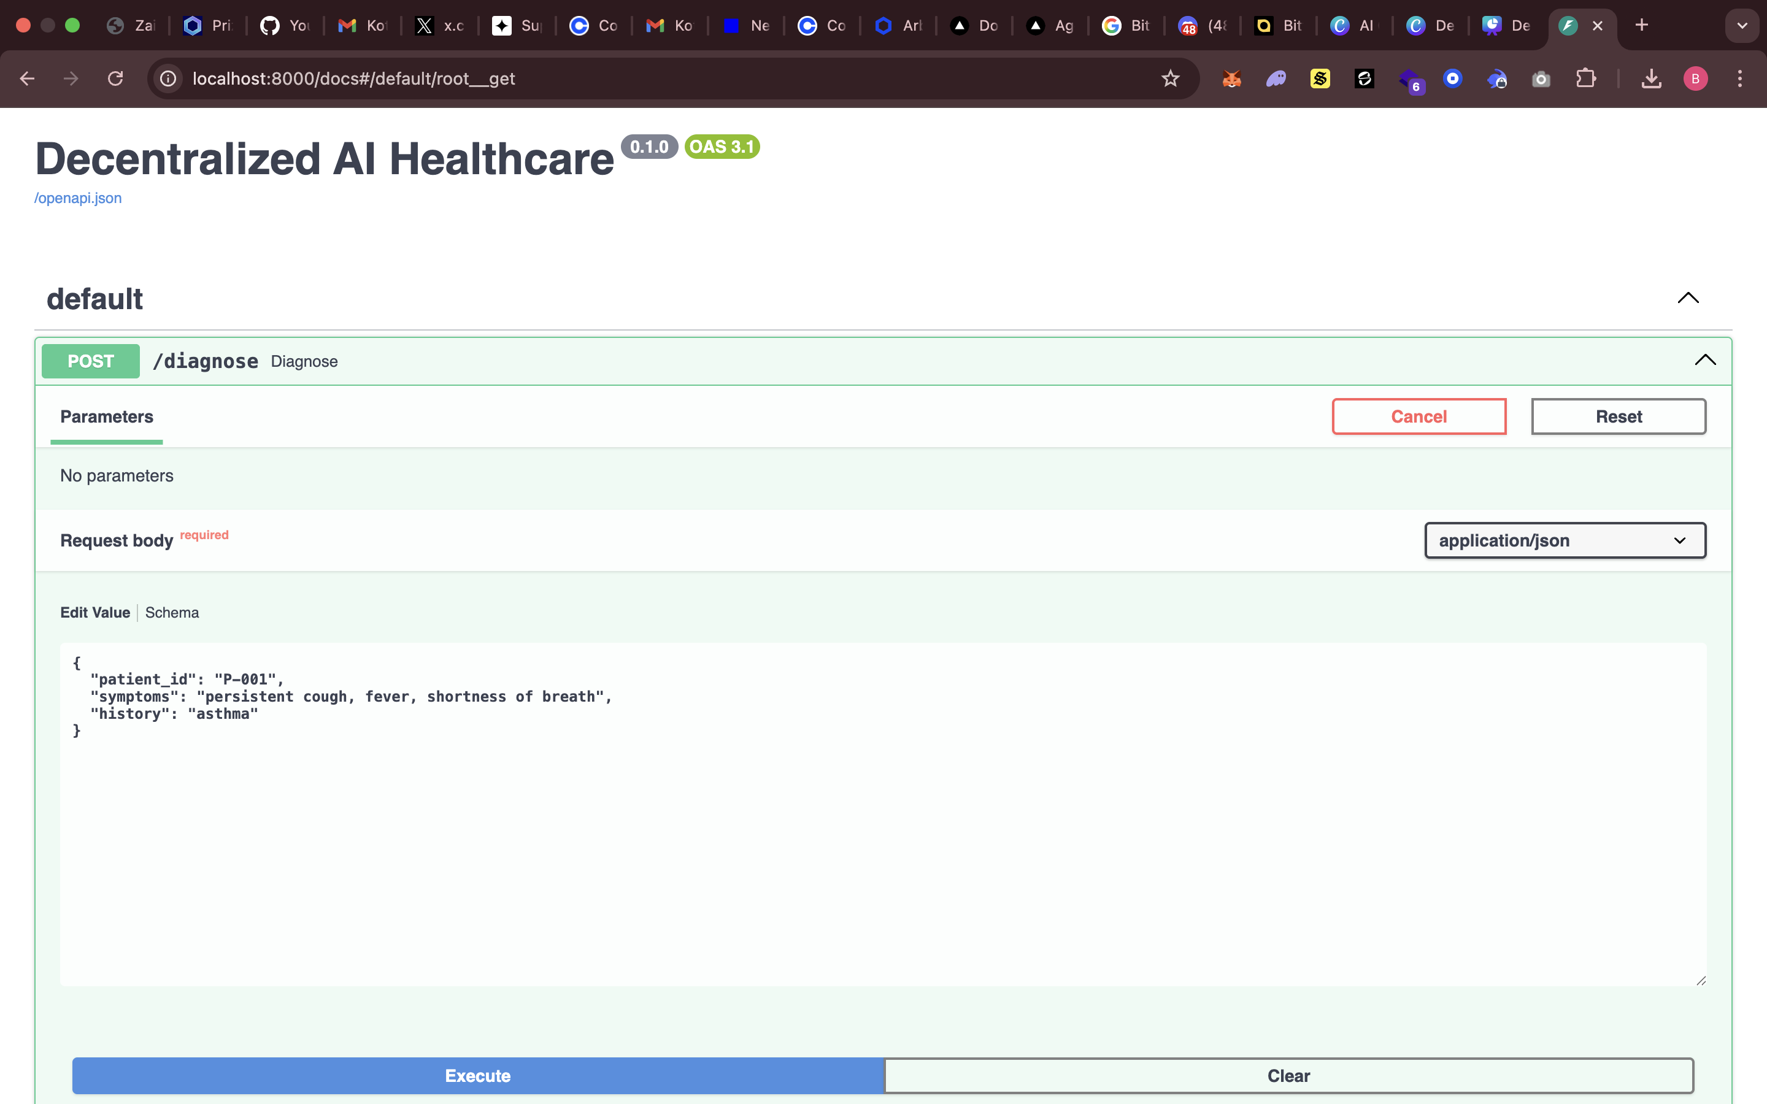Open the application/json content type dropdown
This screenshot has width=1767, height=1104.
click(x=1564, y=540)
